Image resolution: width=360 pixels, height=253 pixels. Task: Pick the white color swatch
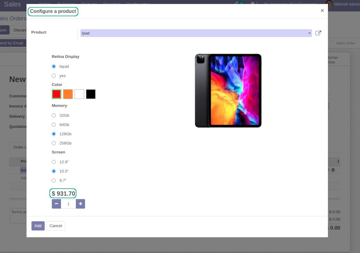[79, 94]
